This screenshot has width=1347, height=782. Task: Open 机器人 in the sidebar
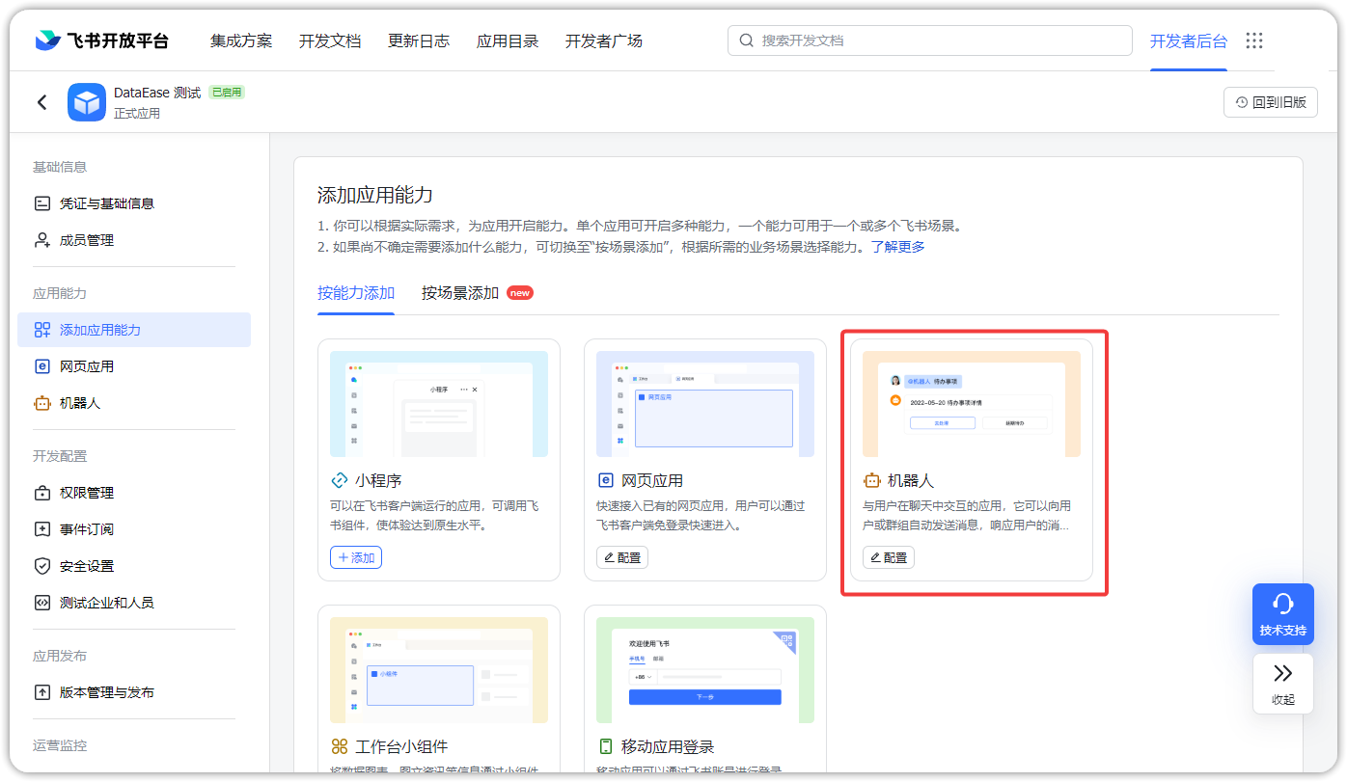[x=134, y=403]
